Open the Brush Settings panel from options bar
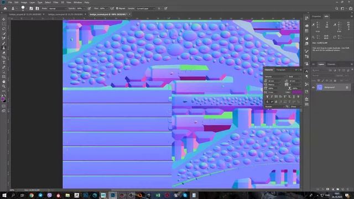354x199 pixels. pyautogui.click(x=31, y=8)
